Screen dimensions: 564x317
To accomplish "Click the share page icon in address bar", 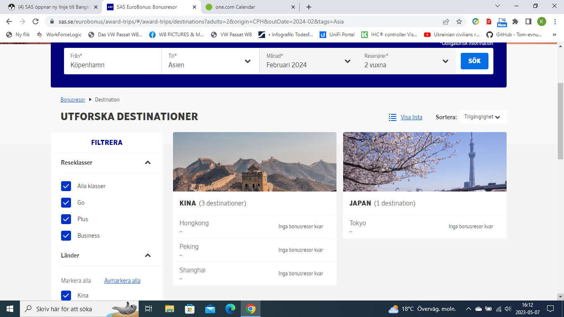I will [x=446, y=21].
